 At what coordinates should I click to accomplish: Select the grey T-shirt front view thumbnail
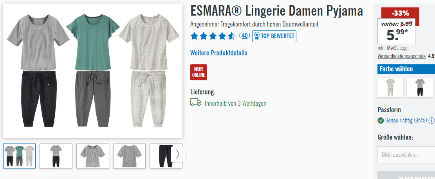pyautogui.click(x=93, y=156)
